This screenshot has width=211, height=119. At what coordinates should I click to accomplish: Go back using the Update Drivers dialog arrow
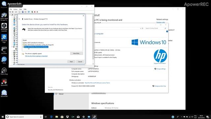click(x=19, y=19)
